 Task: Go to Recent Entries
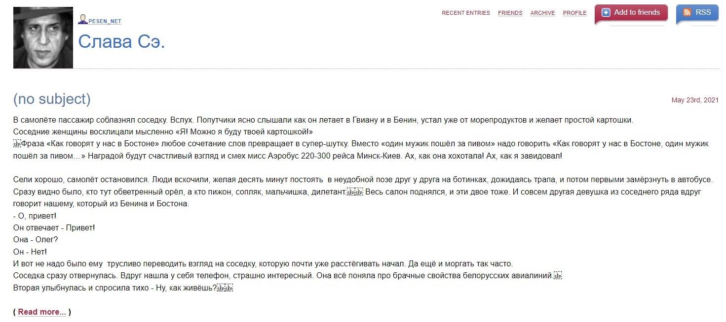point(465,13)
